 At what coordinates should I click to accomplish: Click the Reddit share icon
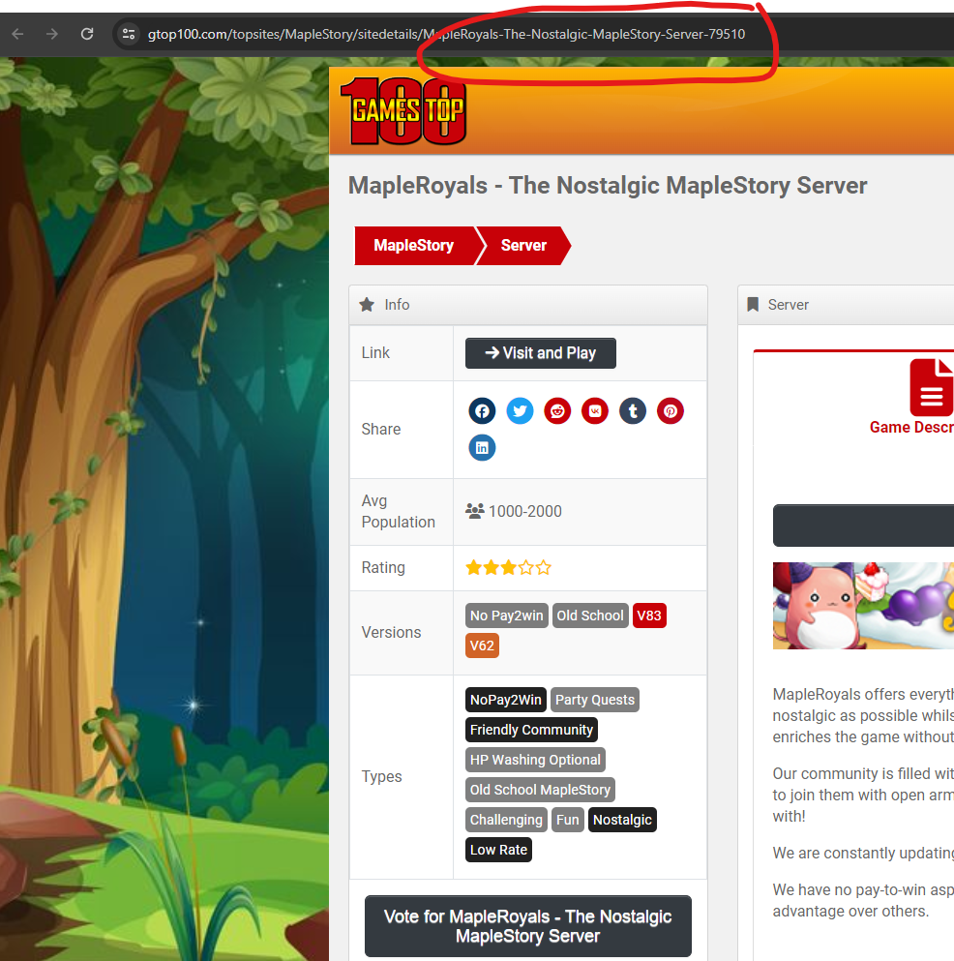tap(557, 411)
